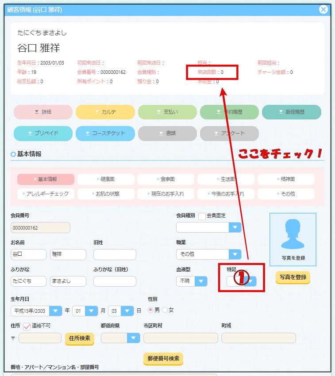Open the 販促履歴 section
Viewport: 335px width, 376px height.
(x=291, y=112)
